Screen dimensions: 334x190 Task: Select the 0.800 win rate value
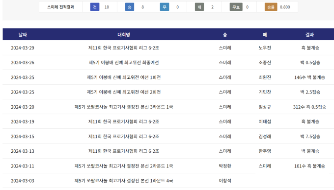point(285,7)
